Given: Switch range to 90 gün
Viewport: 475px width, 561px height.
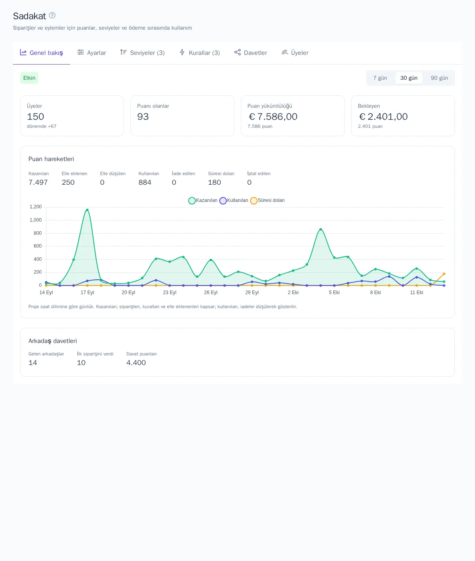Looking at the screenshot, I should (x=439, y=78).
